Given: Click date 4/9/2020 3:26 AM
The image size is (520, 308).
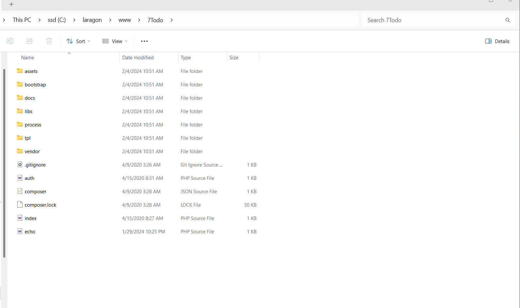Looking at the screenshot, I should point(141,165).
